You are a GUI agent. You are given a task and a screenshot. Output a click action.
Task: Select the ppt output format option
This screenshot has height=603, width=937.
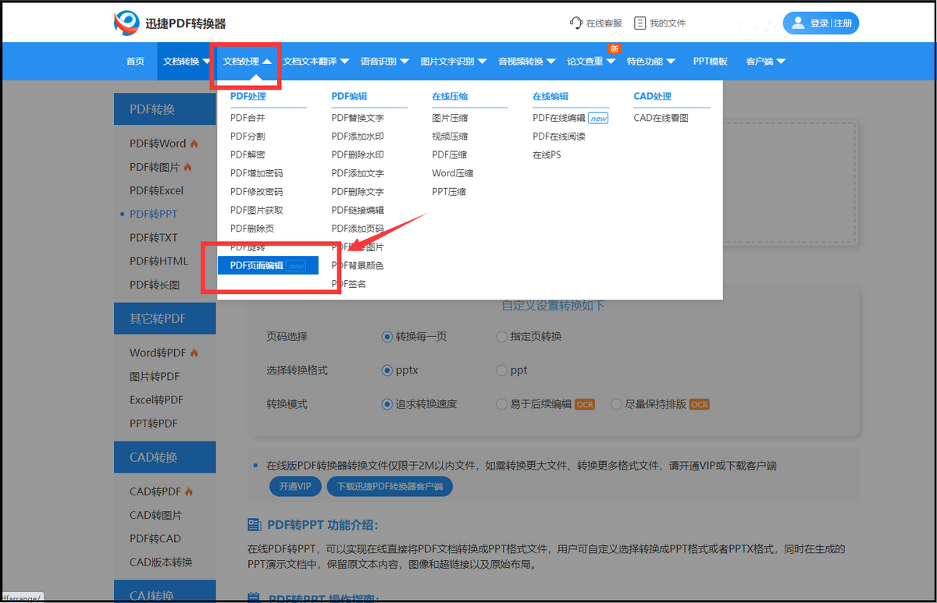click(x=500, y=371)
